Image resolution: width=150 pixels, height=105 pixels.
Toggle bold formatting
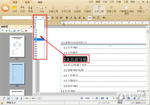67,18
